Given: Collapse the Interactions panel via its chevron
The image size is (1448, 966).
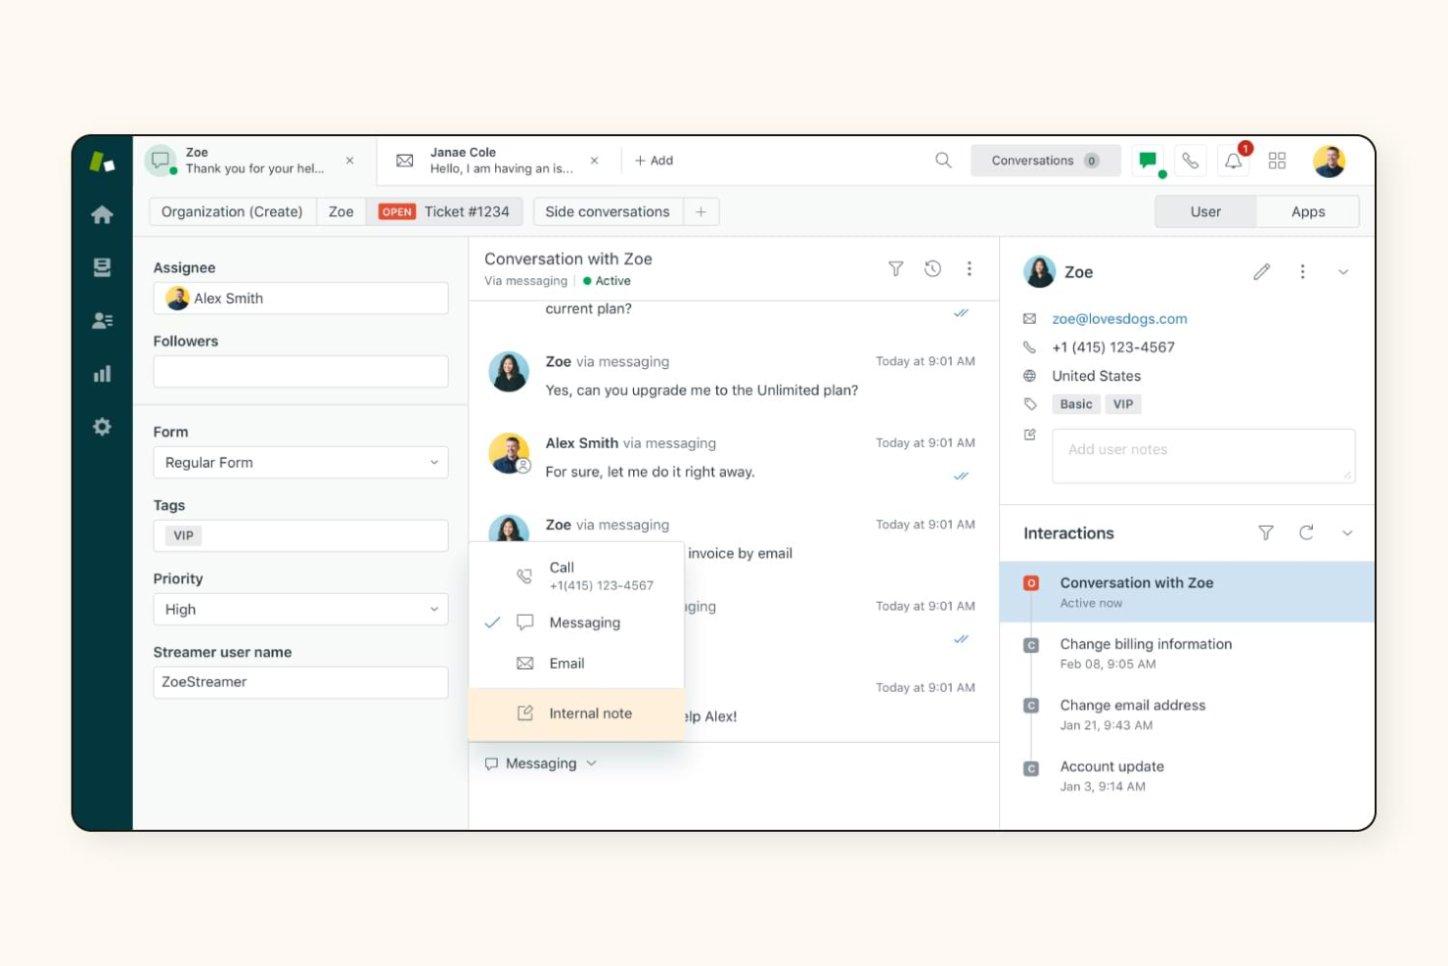Looking at the screenshot, I should click(1347, 533).
